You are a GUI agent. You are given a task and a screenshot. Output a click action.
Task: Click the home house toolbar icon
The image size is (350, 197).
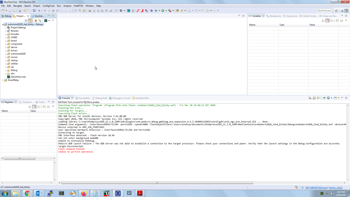click(x=133, y=11)
